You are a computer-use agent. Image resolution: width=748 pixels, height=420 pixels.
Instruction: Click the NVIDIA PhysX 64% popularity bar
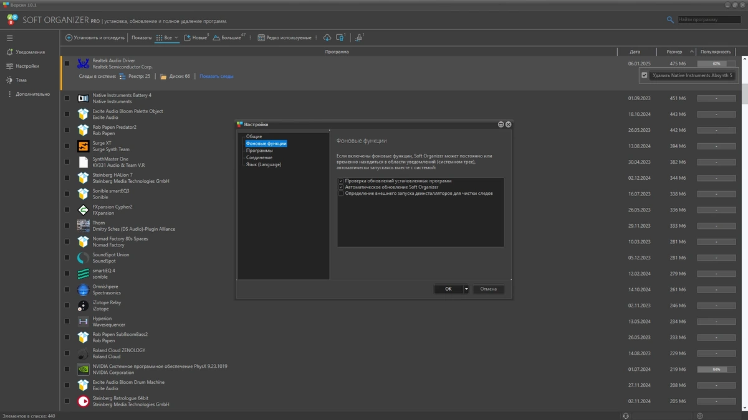click(x=716, y=370)
